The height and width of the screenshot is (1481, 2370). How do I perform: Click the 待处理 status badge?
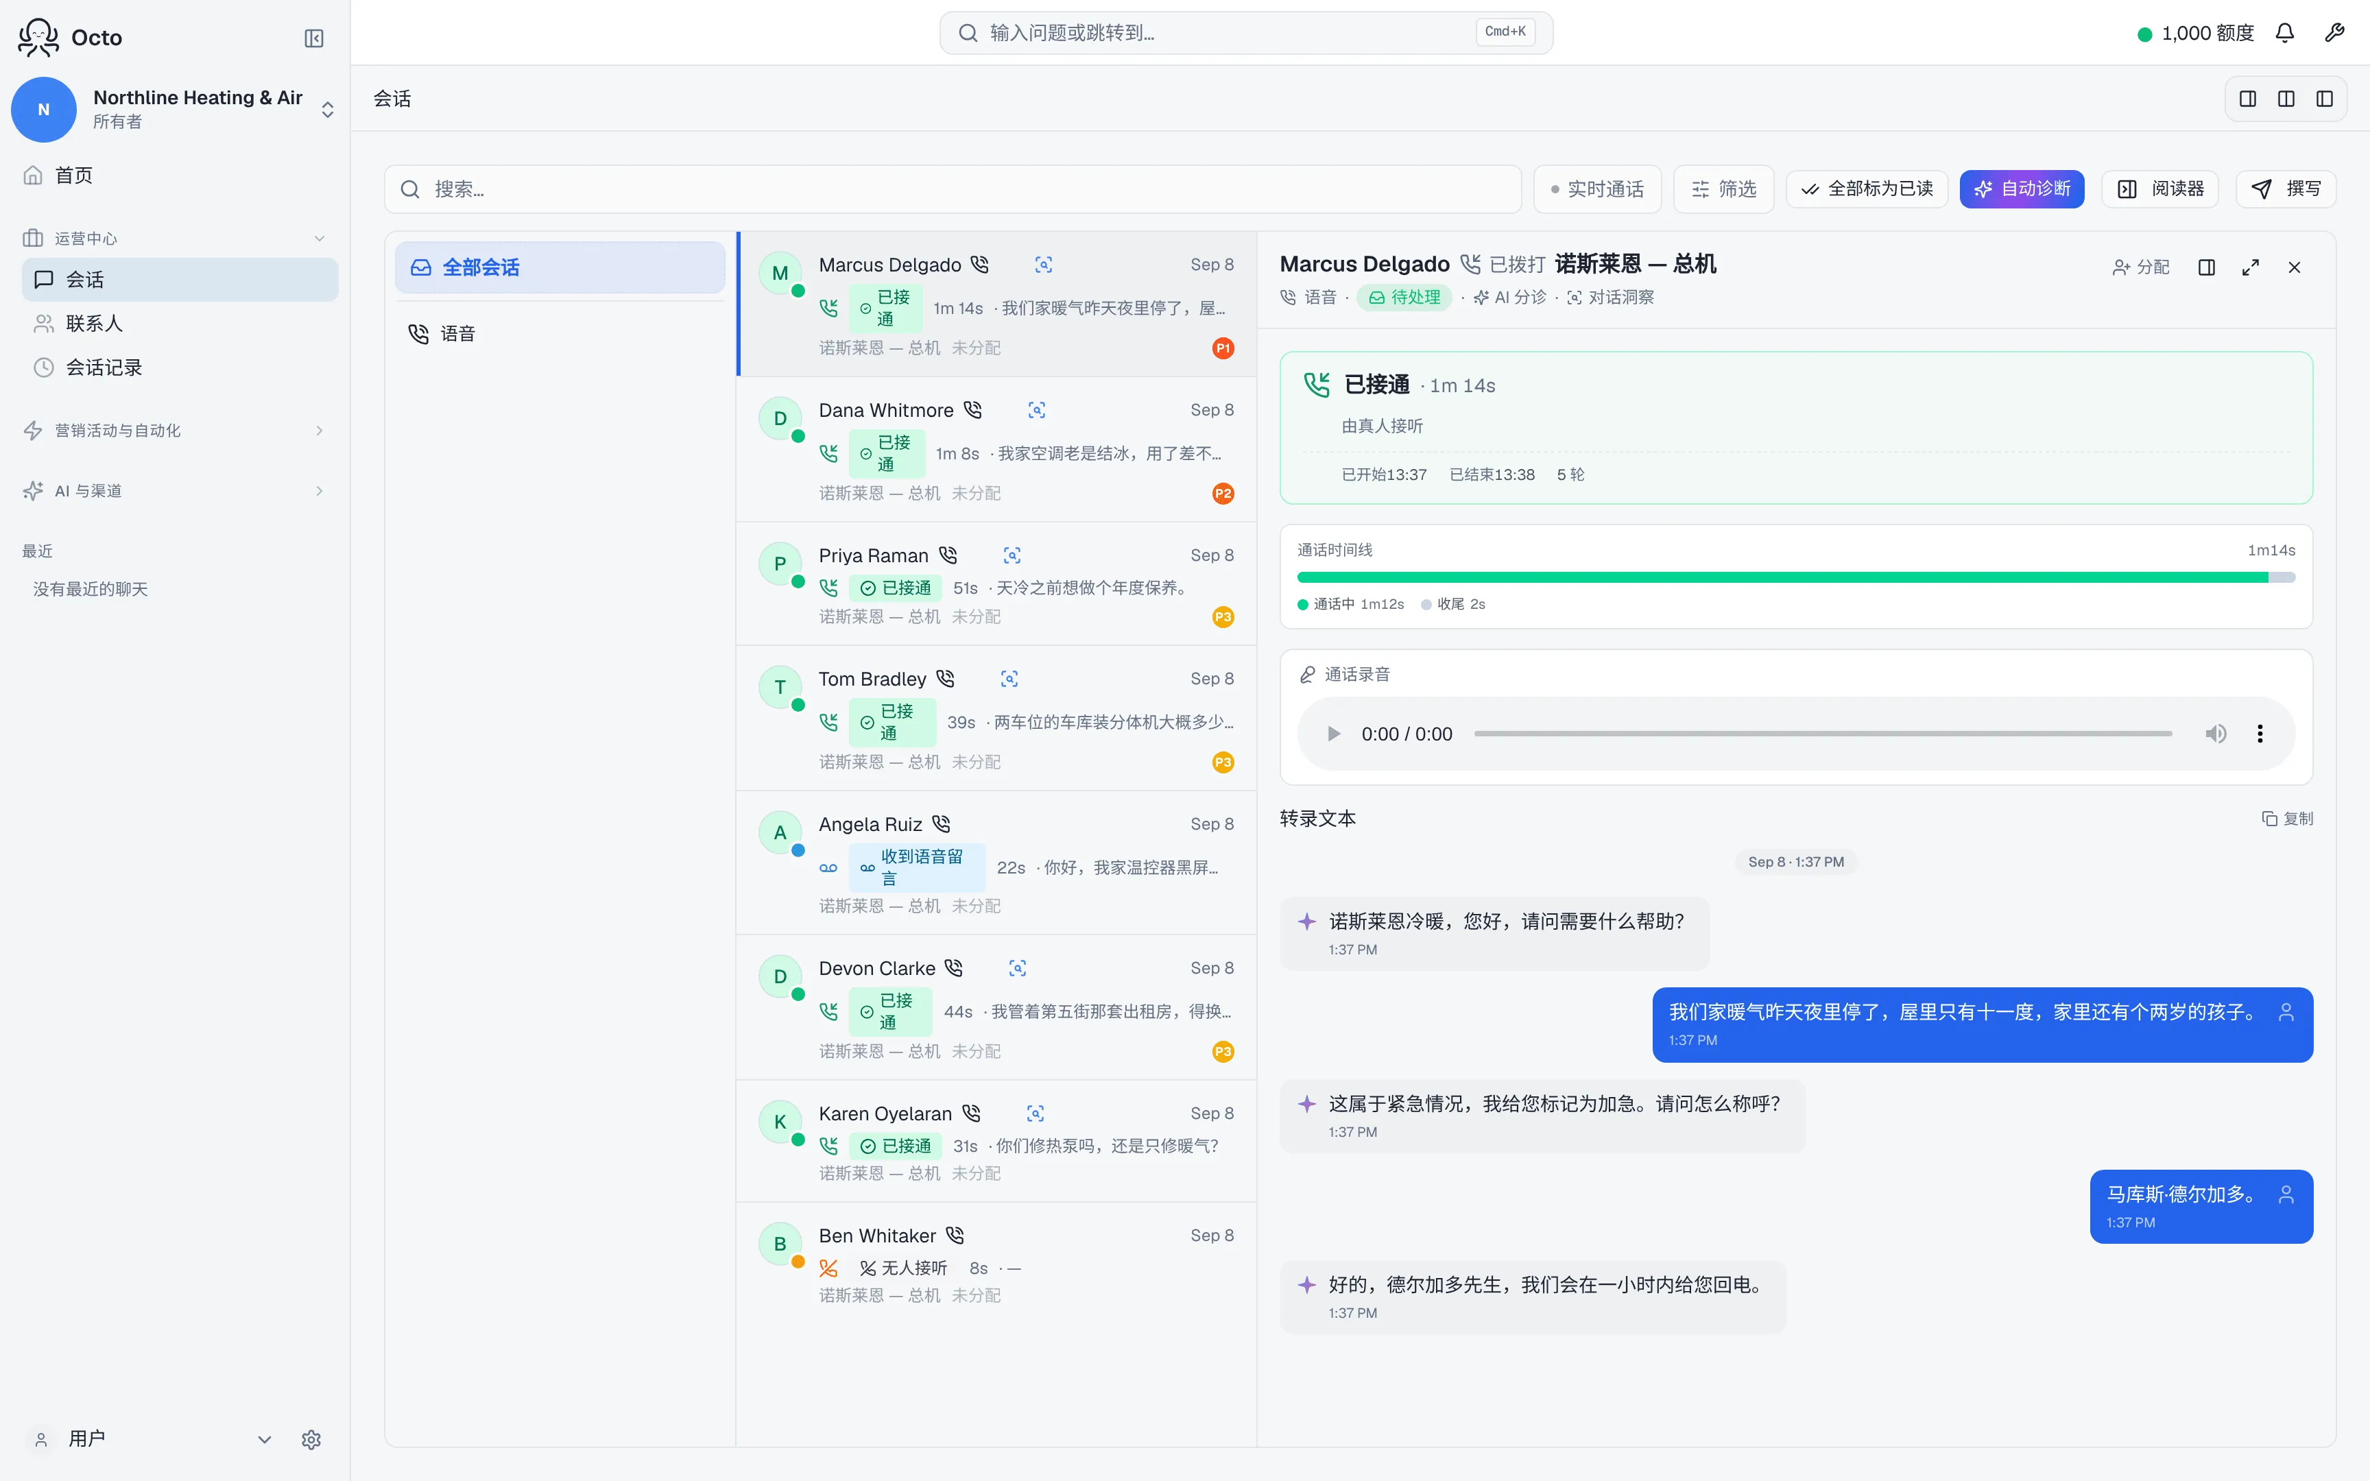[x=1404, y=298]
